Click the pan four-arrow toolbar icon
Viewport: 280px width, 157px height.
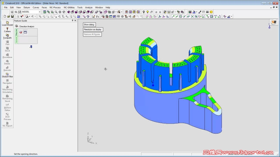tap(60, 12)
